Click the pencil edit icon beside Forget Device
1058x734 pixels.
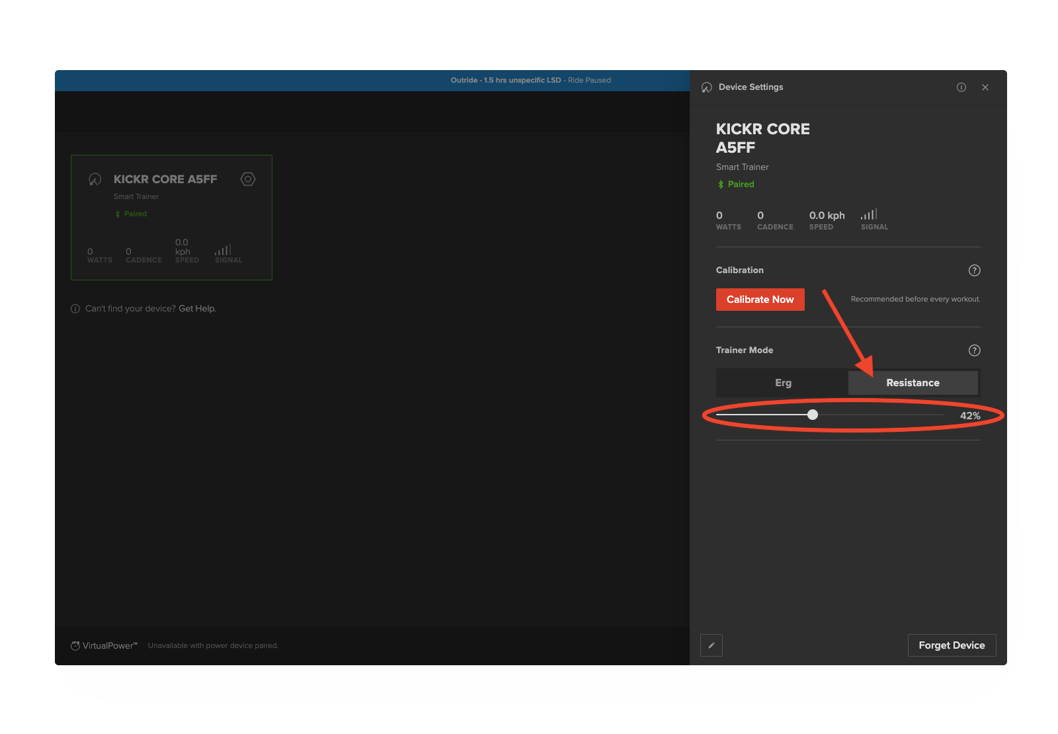pyautogui.click(x=712, y=645)
